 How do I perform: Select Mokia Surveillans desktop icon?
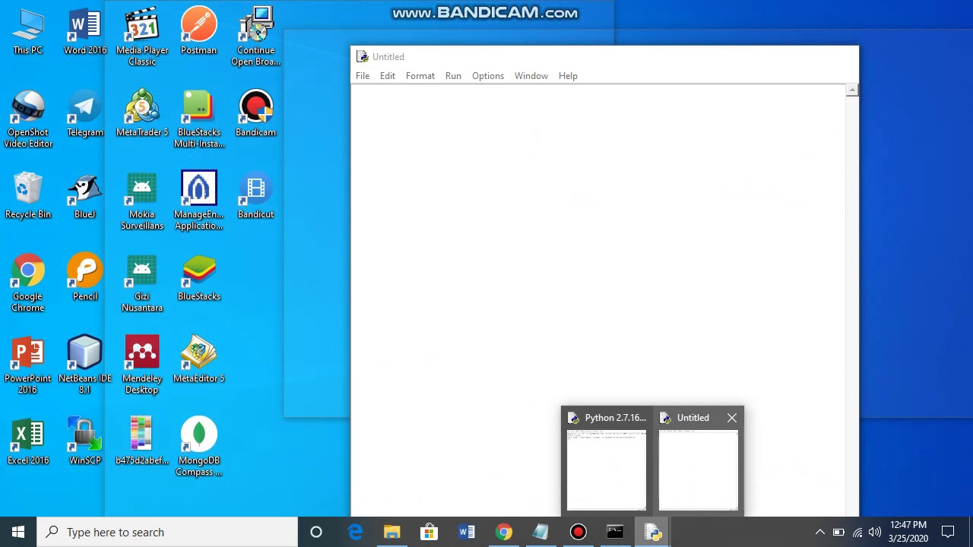142,201
